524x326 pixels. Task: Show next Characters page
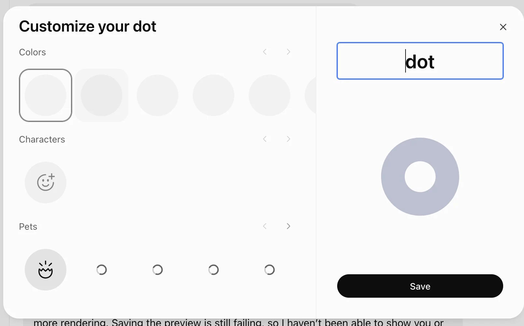[x=288, y=139]
